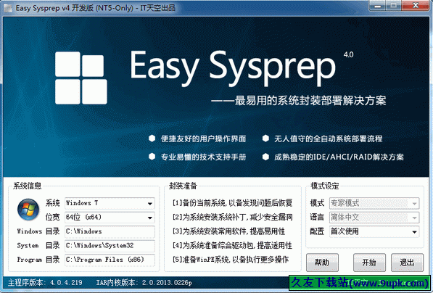Open the 位宽 64位 (x64) dropdown
433x293 pixels.
point(110,218)
